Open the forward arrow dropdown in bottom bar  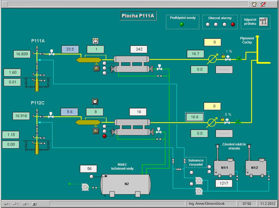pos(16,204)
